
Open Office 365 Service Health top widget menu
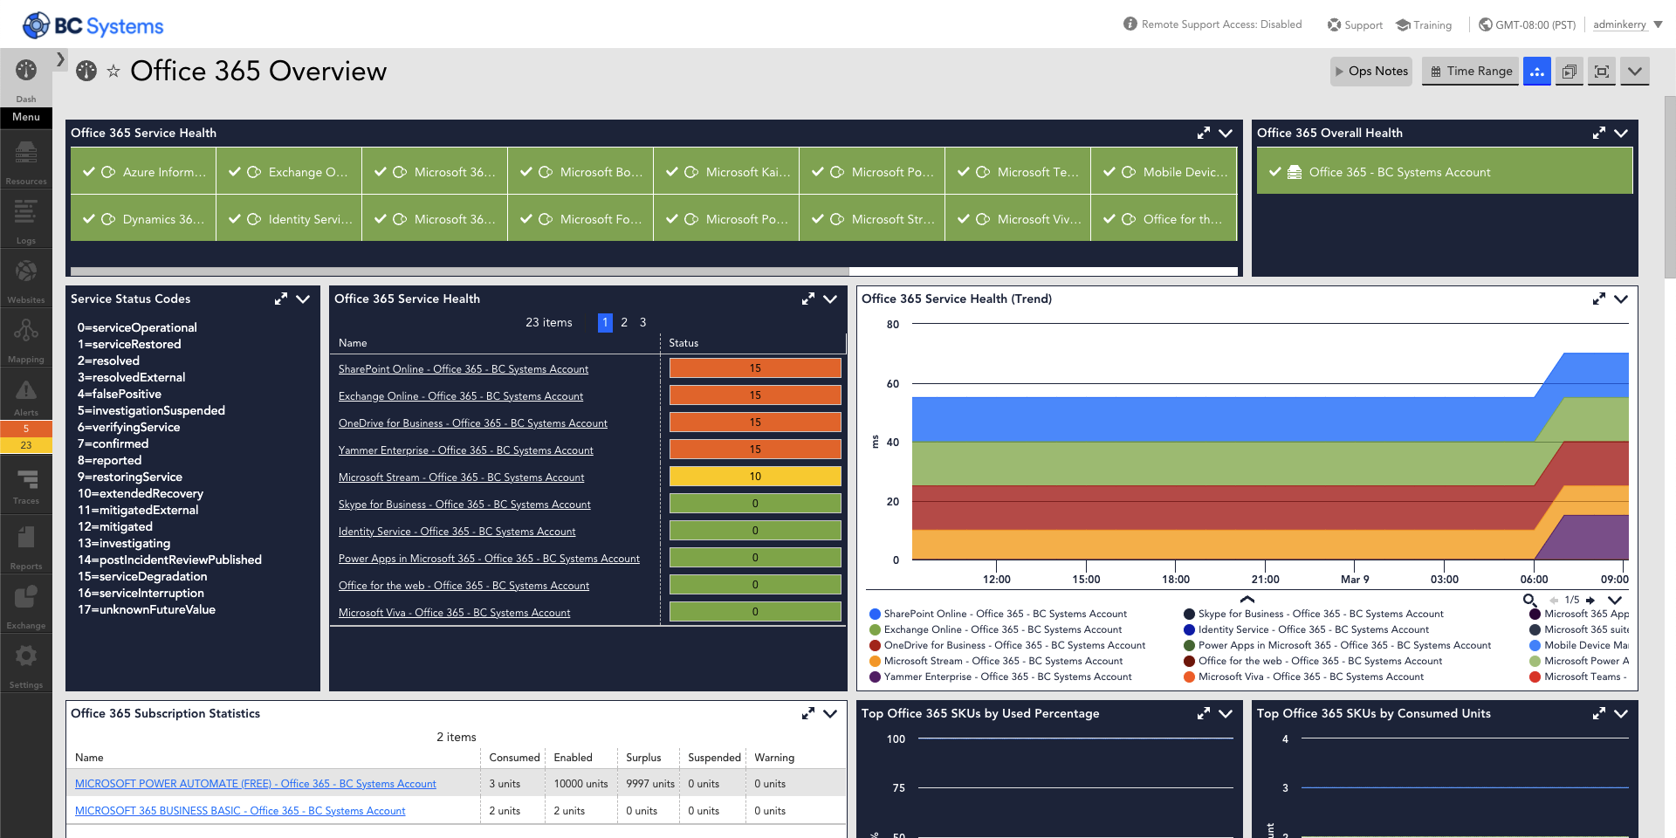pos(1226,133)
